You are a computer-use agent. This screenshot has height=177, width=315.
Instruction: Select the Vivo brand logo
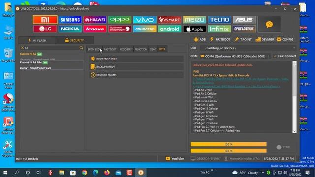point(145,20)
